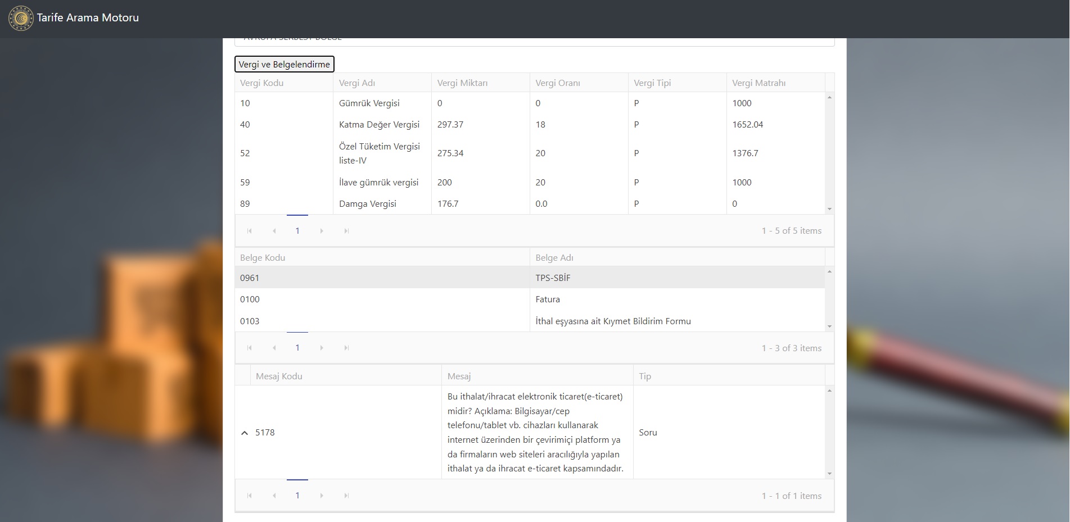Click the Belge Adı column header
The image size is (1070, 522).
(678, 258)
